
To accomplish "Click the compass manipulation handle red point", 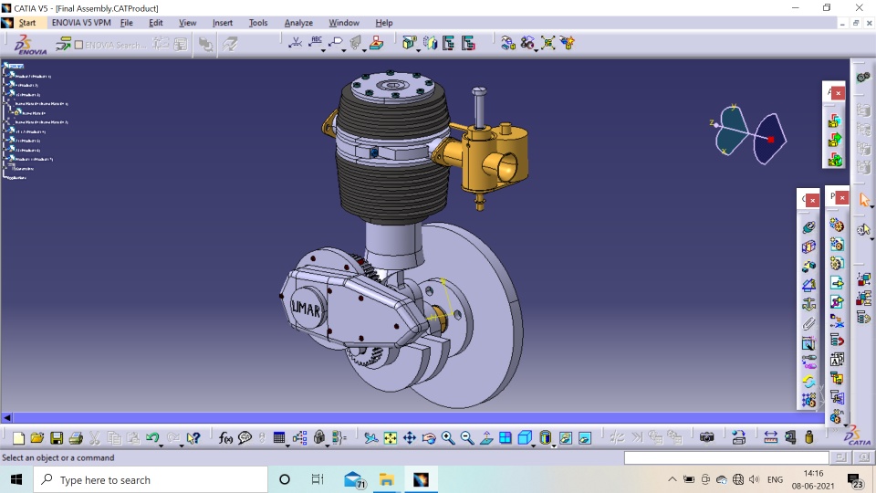I will pos(771,139).
